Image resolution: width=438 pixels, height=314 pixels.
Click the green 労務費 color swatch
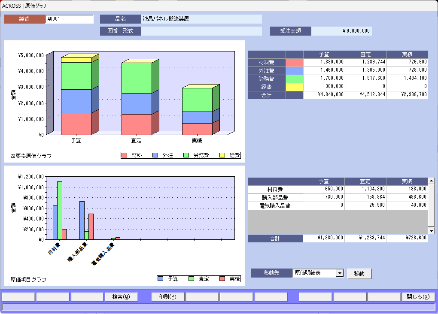294,79
